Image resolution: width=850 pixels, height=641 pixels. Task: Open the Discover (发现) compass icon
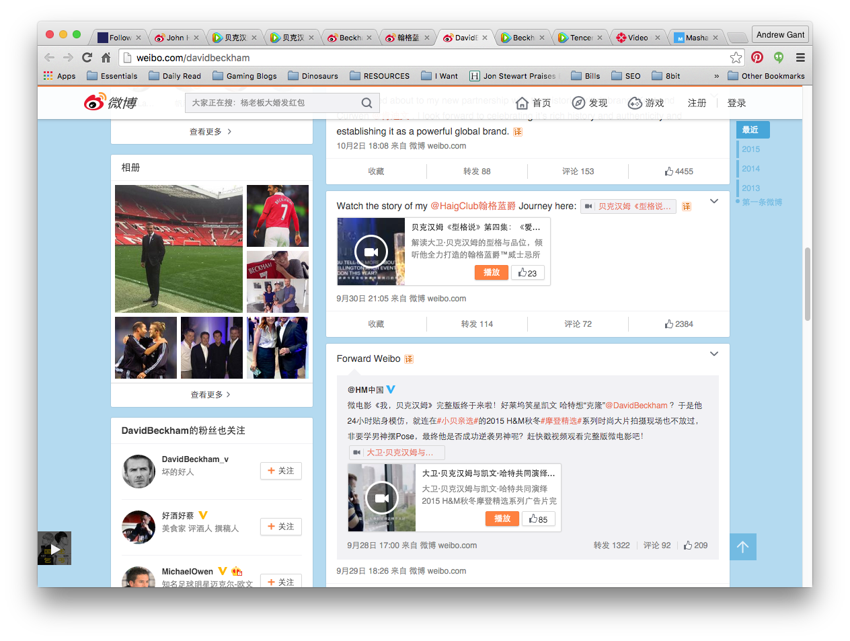tap(578, 103)
